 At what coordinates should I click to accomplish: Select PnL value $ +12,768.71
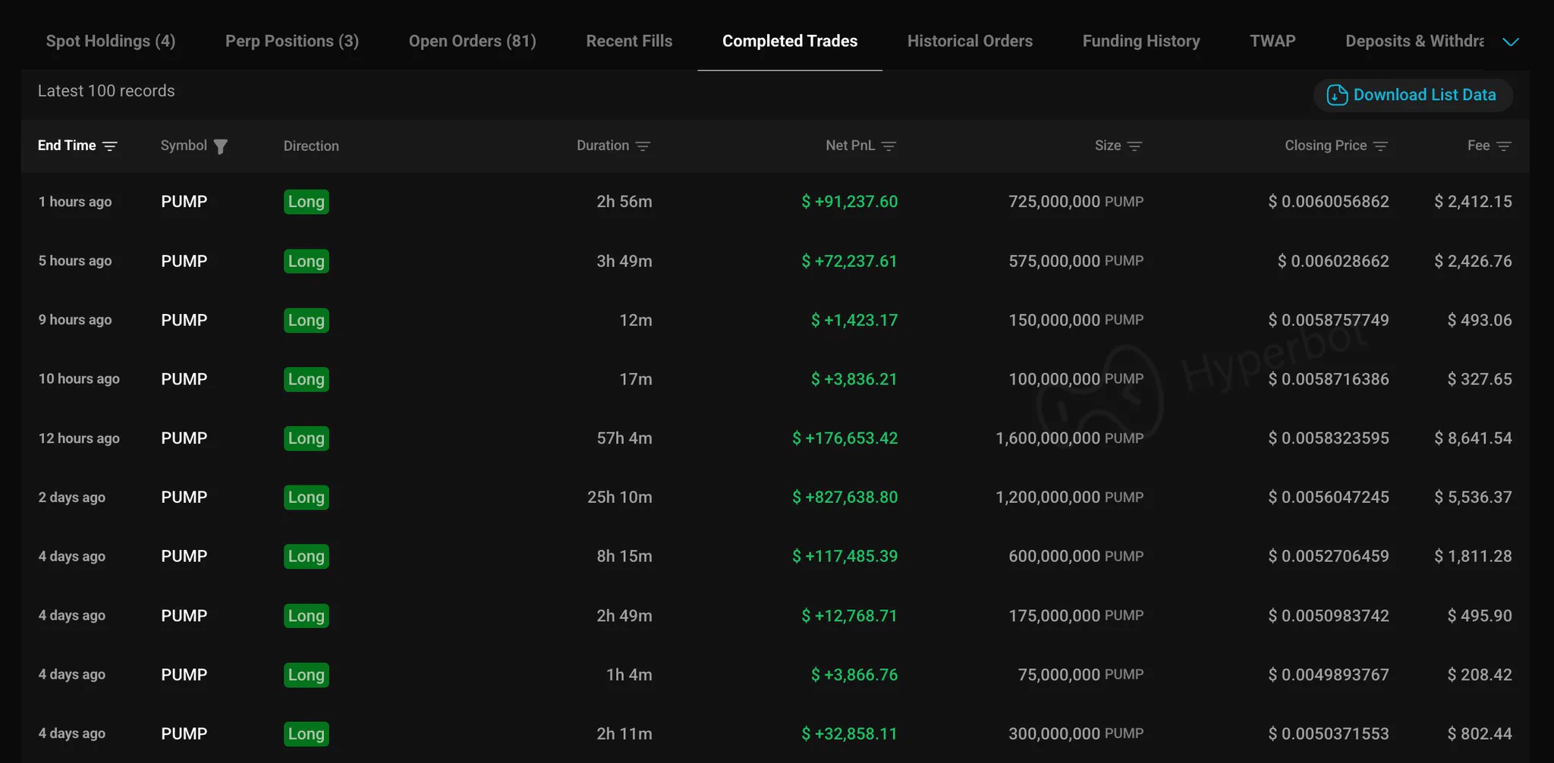pyautogui.click(x=850, y=616)
